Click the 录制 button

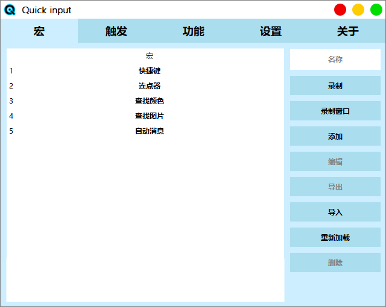coord(335,85)
